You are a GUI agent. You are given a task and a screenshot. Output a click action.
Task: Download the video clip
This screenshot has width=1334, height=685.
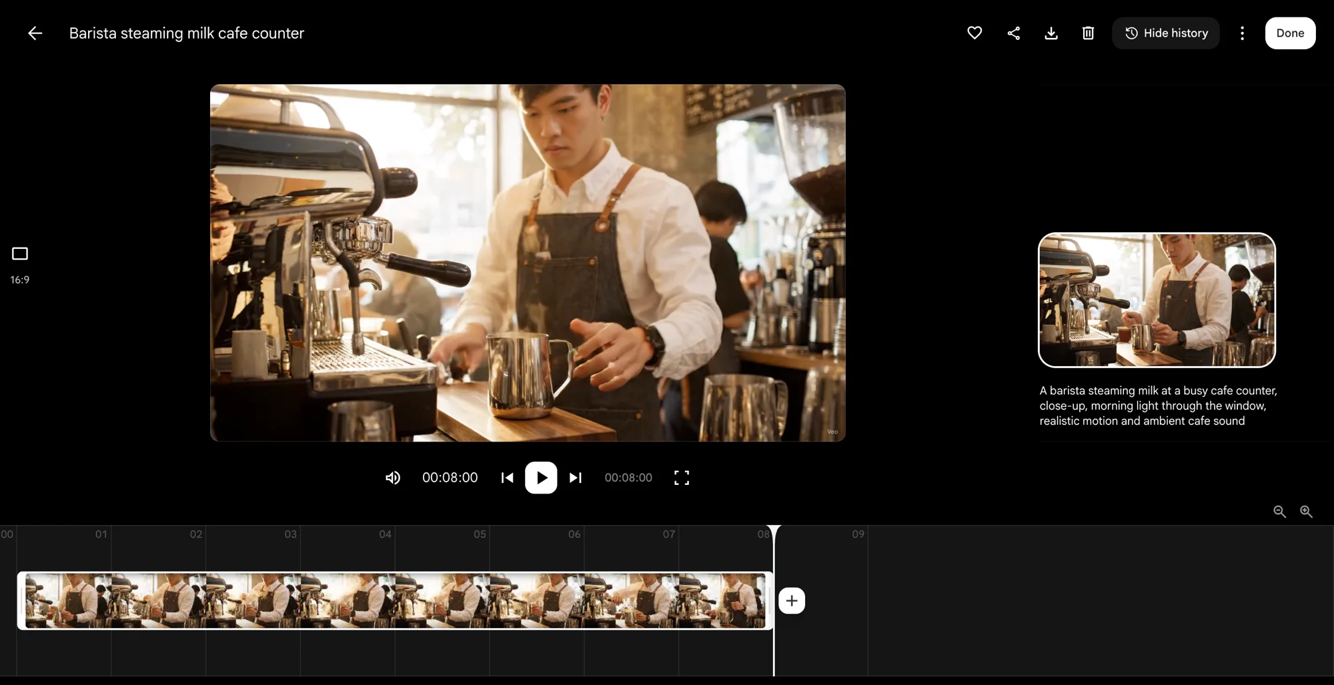tap(1051, 33)
